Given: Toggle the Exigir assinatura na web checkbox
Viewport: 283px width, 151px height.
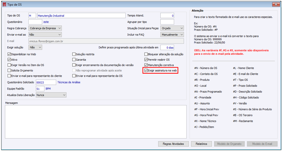Looking at the screenshot, I should point(146,71).
